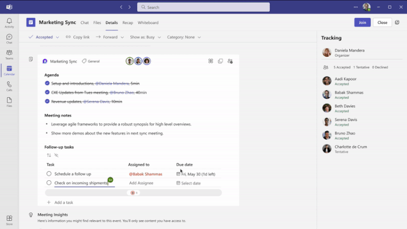Image resolution: width=407 pixels, height=229 pixels.
Task: Click the Task column header
Action: (x=50, y=165)
